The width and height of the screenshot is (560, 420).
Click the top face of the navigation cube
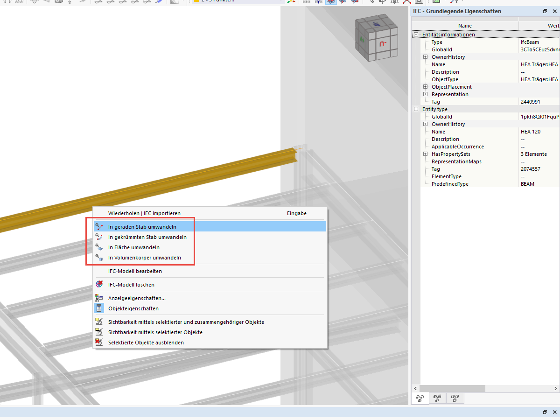coord(376,23)
